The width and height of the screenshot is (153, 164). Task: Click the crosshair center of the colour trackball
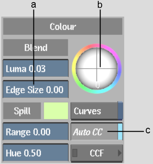97,69
